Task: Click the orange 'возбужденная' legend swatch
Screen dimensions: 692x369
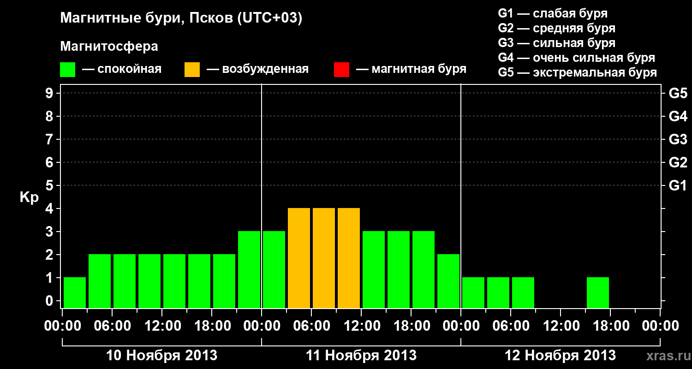Action: pyautogui.click(x=192, y=70)
